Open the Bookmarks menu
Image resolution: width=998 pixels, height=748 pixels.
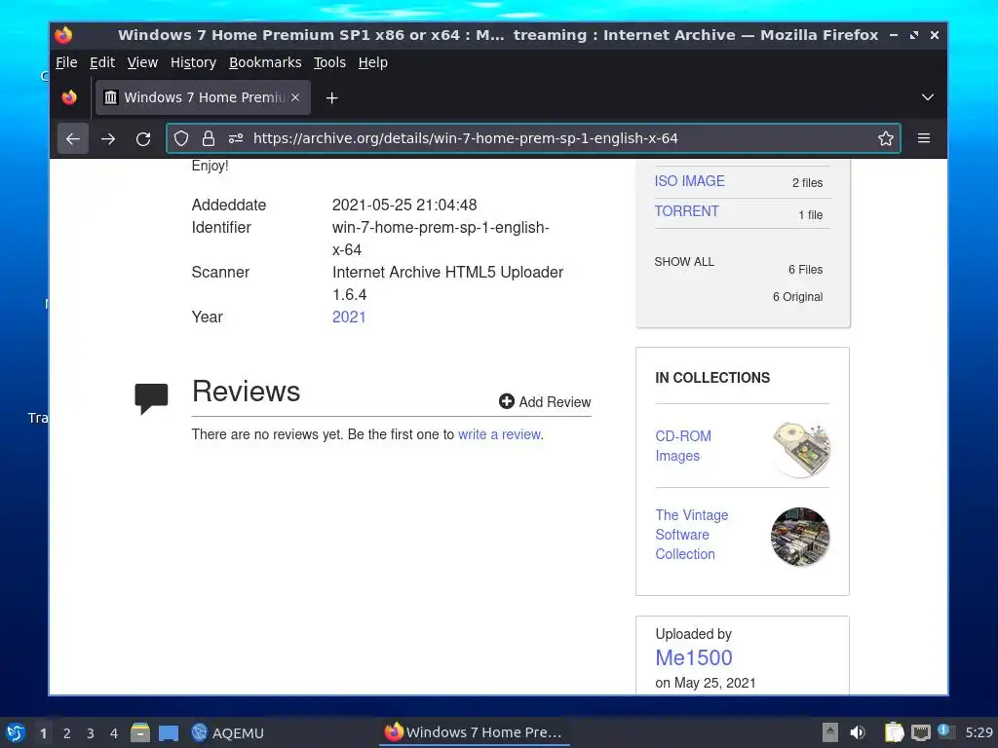tap(265, 62)
